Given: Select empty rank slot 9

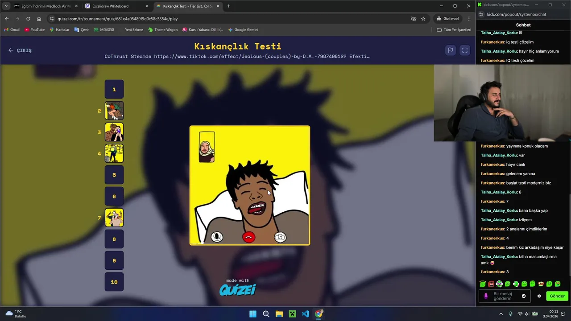Looking at the screenshot, I should tap(114, 260).
